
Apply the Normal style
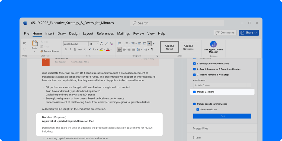tap(169, 47)
